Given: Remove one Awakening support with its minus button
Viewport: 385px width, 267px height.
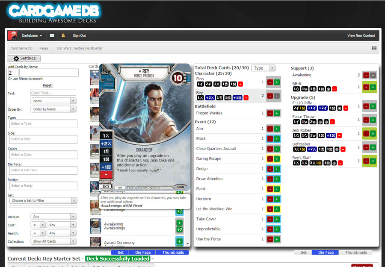Looking at the screenshot, I should (366, 75).
